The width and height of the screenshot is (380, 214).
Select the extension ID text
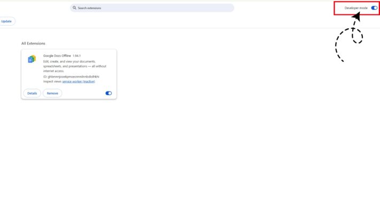(71, 77)
